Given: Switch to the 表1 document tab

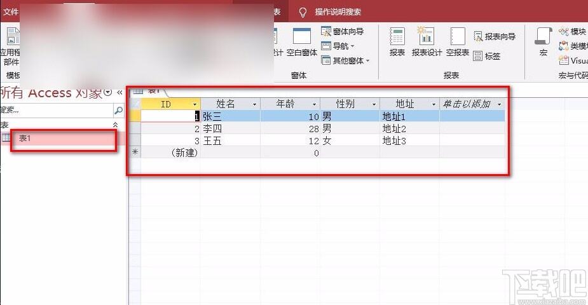Looking at the screenshot, I should (x=149, y=91).
